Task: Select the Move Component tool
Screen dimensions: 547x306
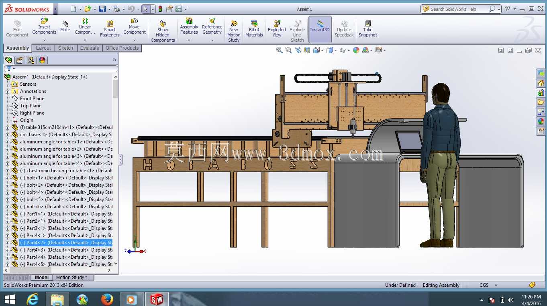Action: 134,26
